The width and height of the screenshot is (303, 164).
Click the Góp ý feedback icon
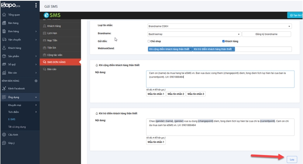click(x=4, y=143)
